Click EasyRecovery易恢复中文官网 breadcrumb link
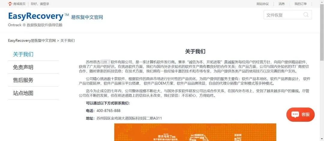The height and width of the screenshot is (141, 324). pos(32,40)
